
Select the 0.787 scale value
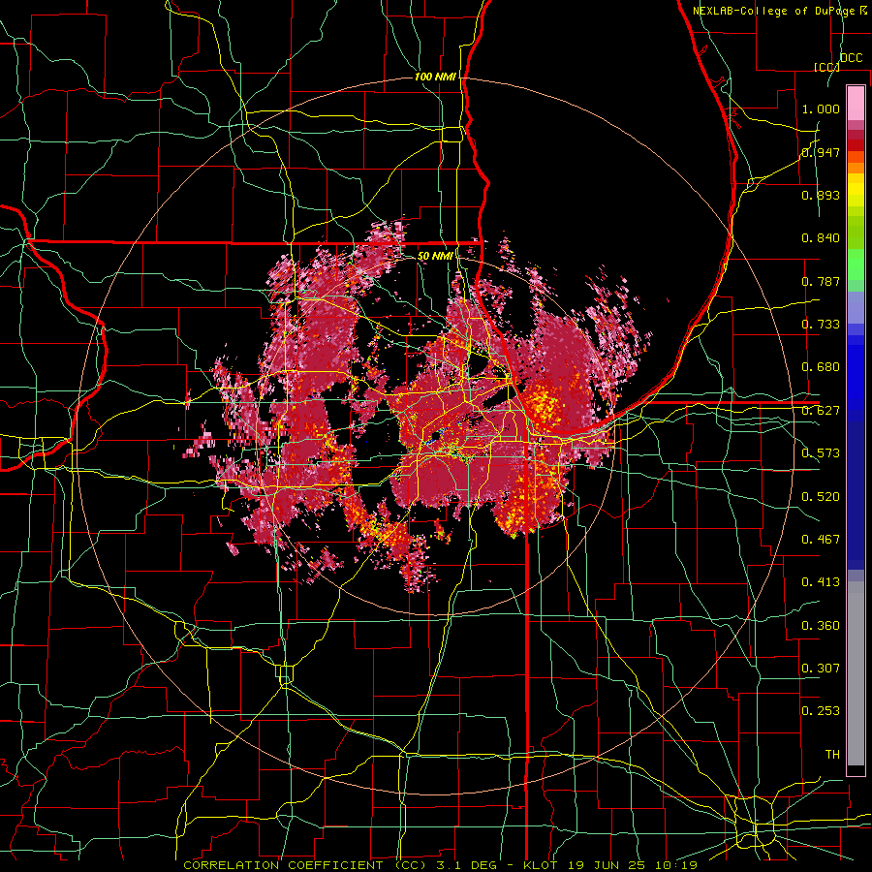coord(821,281)
